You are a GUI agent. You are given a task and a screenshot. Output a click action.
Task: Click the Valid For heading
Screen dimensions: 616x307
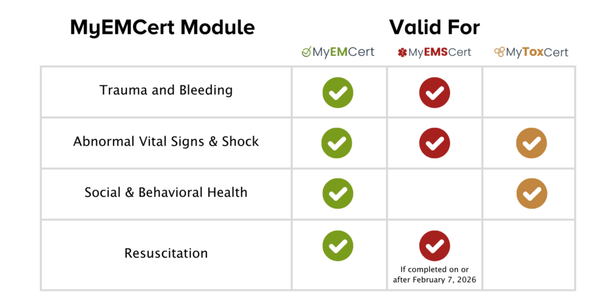[434, 27]
